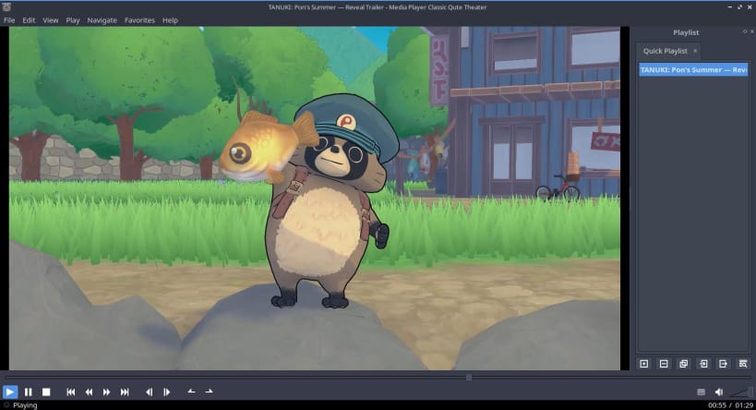Remove selected playlist item icon
756x410 pixels.
pos(664,364)
